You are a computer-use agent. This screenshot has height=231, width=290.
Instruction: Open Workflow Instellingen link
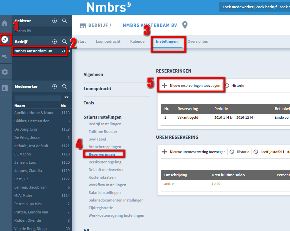(107, 185)
